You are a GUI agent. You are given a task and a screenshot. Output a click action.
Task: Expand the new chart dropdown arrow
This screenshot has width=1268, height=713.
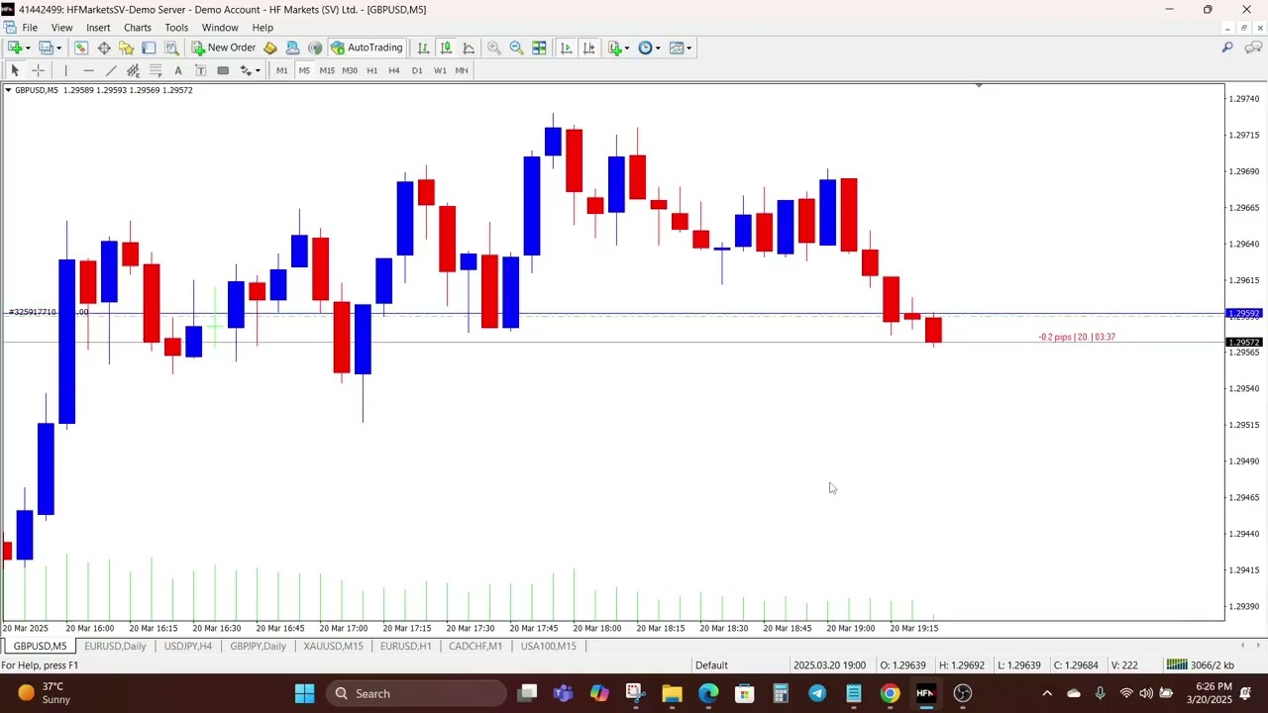28,48
